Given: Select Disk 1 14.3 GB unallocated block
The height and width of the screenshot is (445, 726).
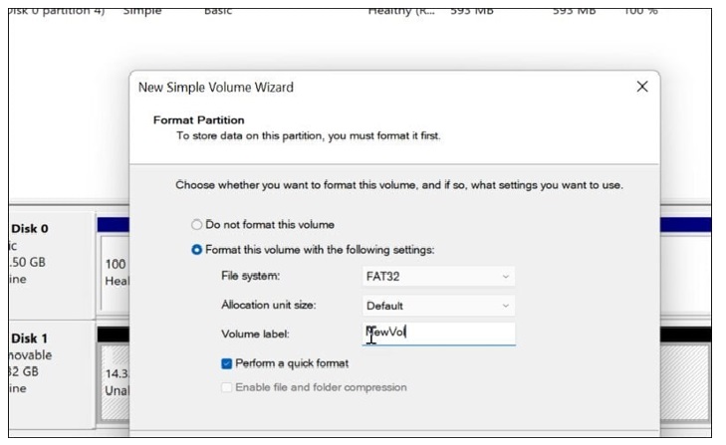Looking at the screenshot, I should (114, 378).
